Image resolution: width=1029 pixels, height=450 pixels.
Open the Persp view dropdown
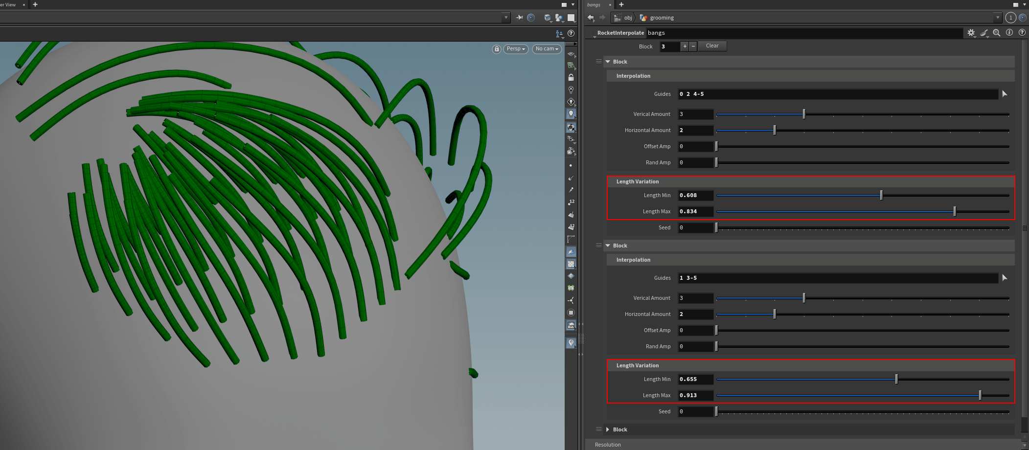(516, 49)
